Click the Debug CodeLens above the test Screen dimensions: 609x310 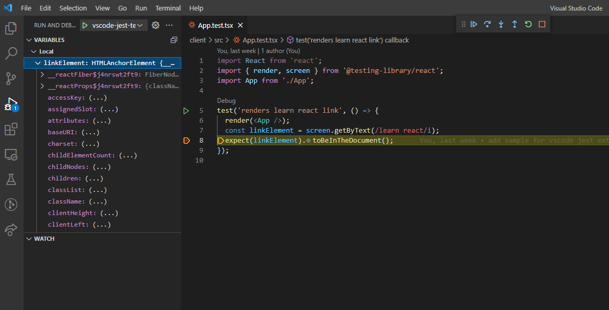[226, 101]
